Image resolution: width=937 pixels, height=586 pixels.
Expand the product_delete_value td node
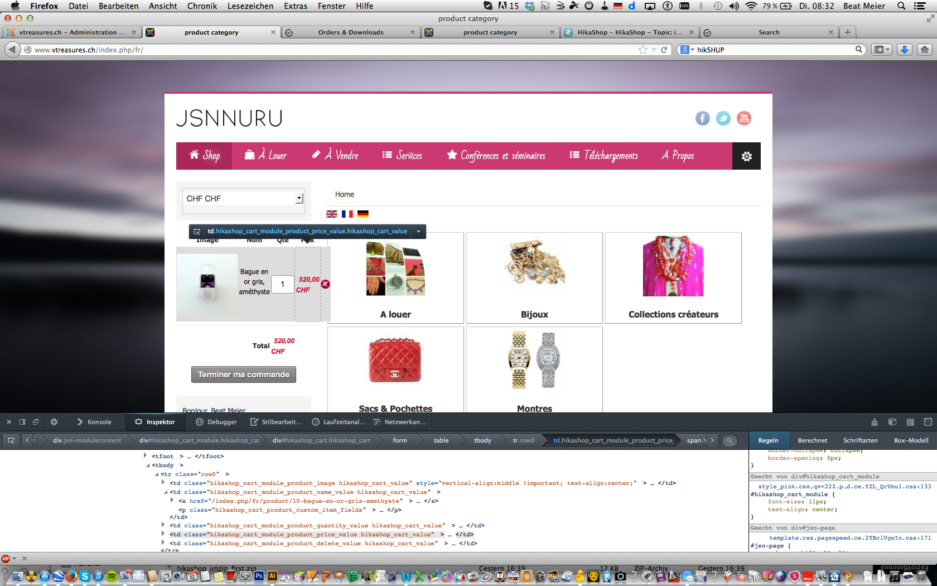click(x=163, y=543)
